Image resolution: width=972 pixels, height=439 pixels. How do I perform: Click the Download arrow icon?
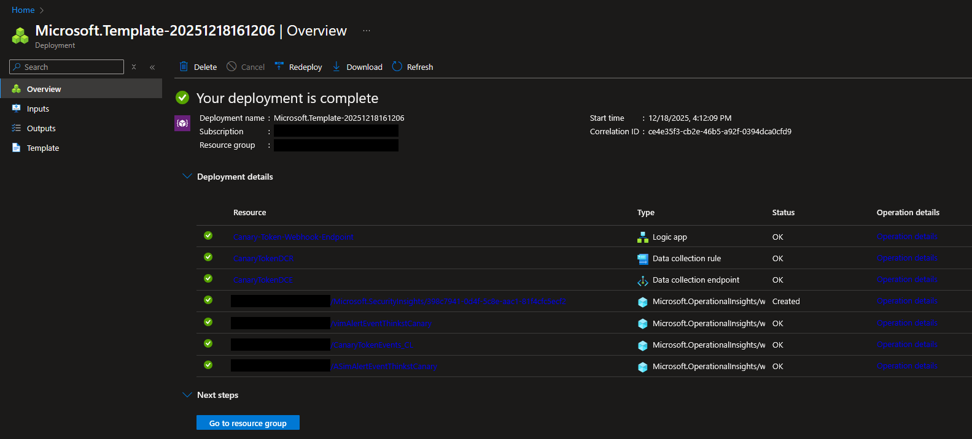[336, 66]
